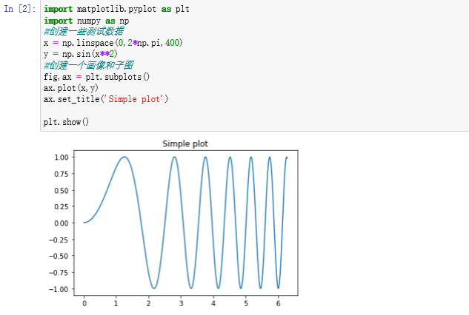Viewport: 469px width, 315px height.
Task: Click the y-axis label 0.75
Action: (x=61, y=174)
